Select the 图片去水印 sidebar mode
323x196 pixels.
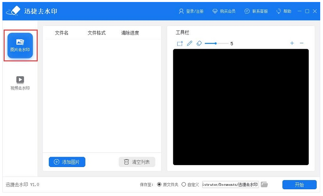pos(20,46)
